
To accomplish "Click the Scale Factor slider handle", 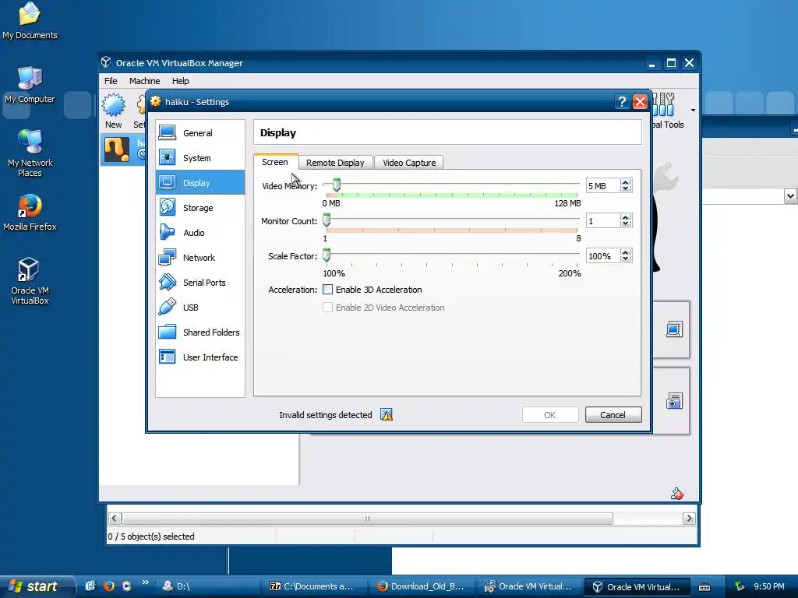I will pyautogui.click(x=327, y=255).
